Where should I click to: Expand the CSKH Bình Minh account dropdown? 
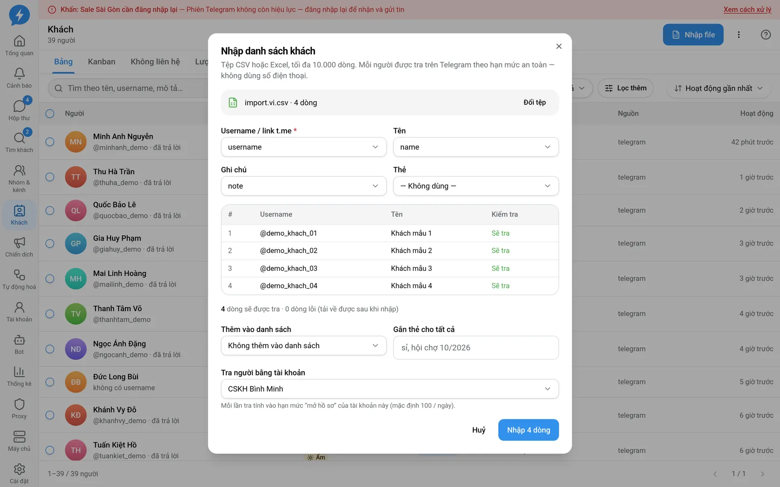click(x=390, y=389)
